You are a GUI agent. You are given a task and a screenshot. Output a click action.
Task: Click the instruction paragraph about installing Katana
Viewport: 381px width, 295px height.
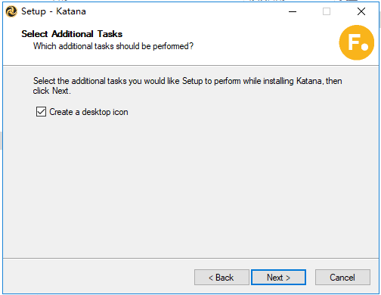pyautogui.click(x=187, y=85)
